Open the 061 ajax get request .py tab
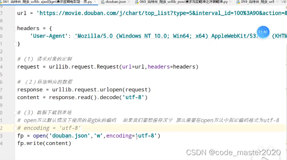 (x=47, y=2)
